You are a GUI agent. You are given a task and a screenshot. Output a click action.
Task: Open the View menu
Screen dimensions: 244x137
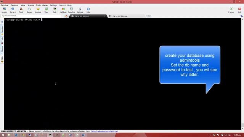coord(23,5)
